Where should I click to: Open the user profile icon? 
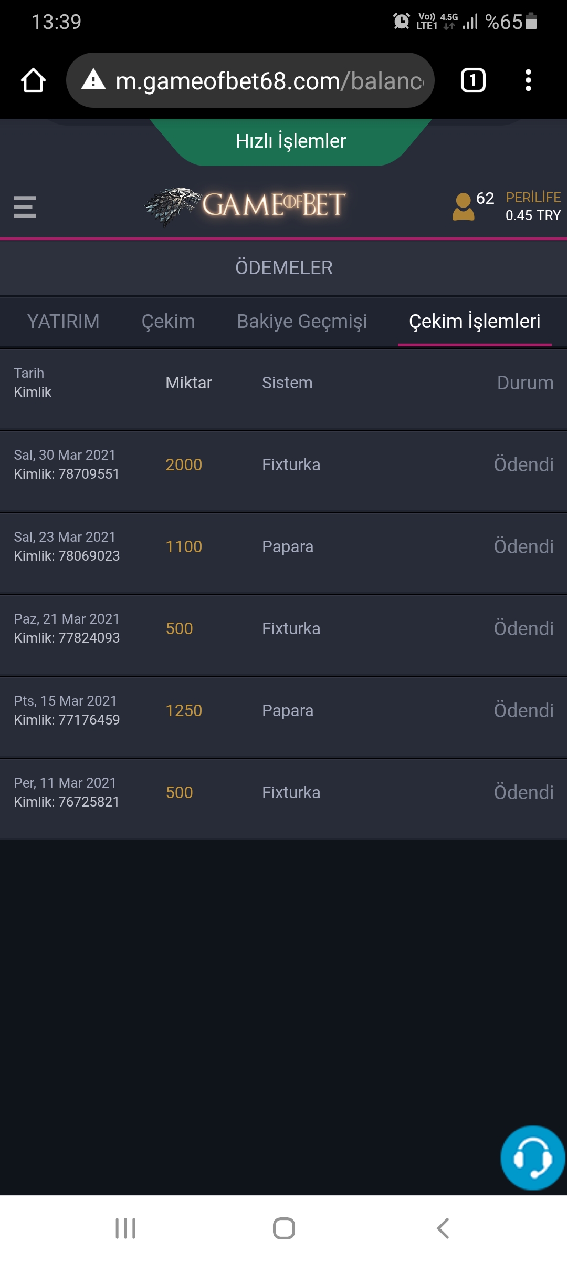coord(463,206)
